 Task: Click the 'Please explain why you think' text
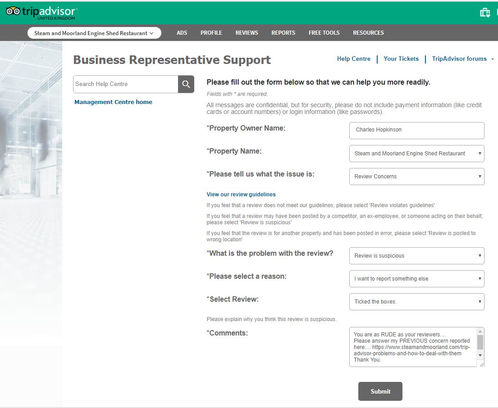[272, 319]
